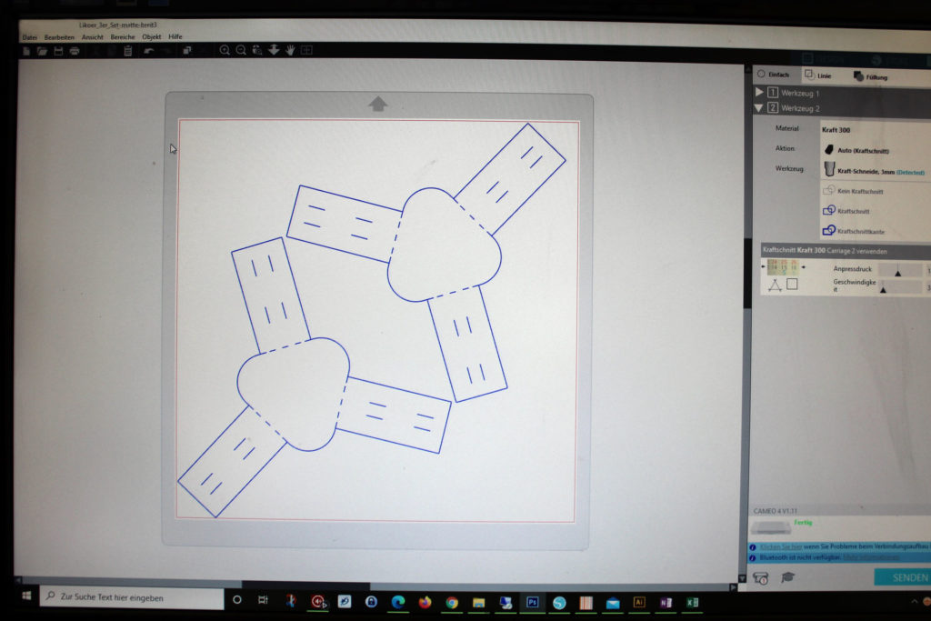Click the undo arrow icon

[149, 51]
